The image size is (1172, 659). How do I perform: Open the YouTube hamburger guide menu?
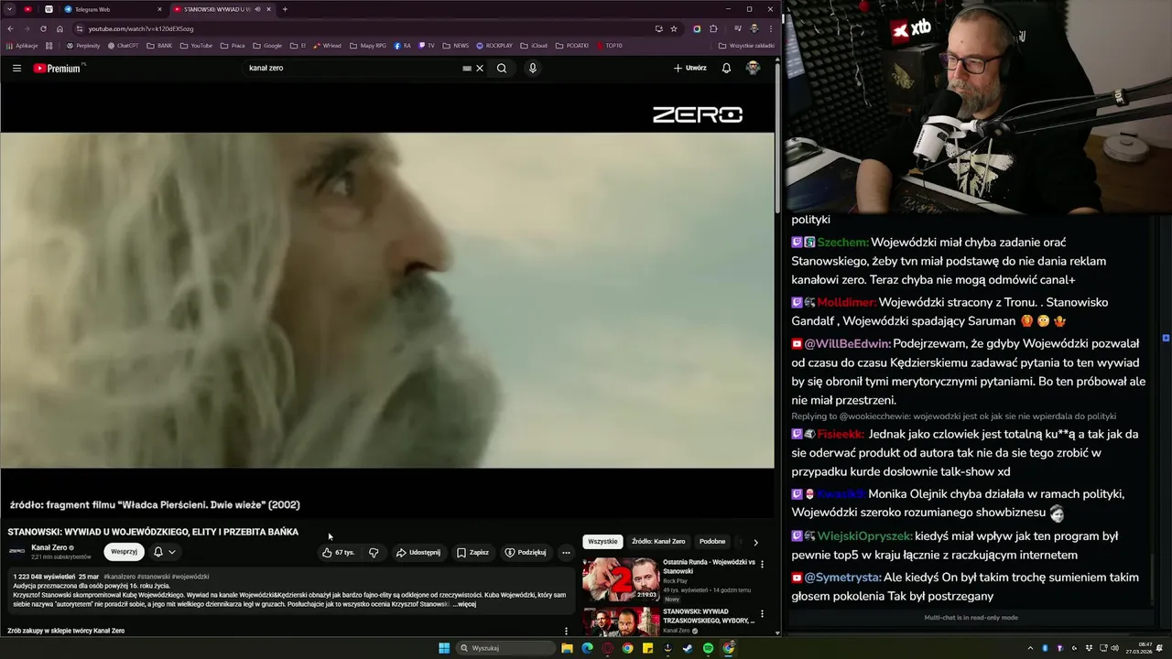[x=16, y=68]
